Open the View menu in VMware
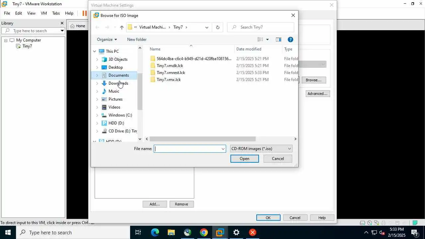425x239 pixels. tap(31, 13)
